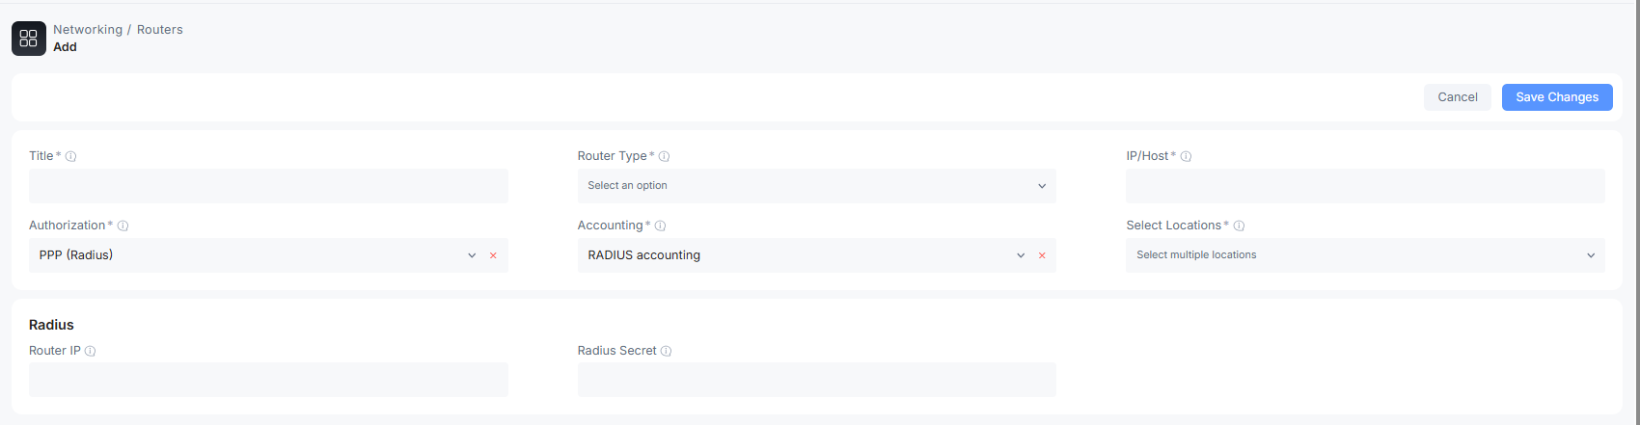Go to Networking breadcrumb

[x=88, y=30]
